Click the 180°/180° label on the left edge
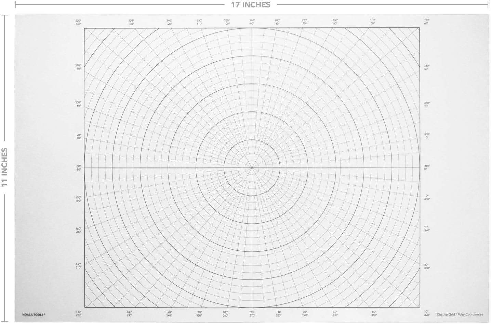This screenshot has height=324, width=491. pyautogui.click(x=78, y=167)
